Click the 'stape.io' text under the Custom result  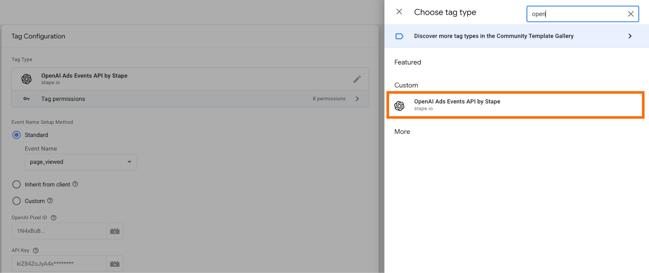click(423, 109)
